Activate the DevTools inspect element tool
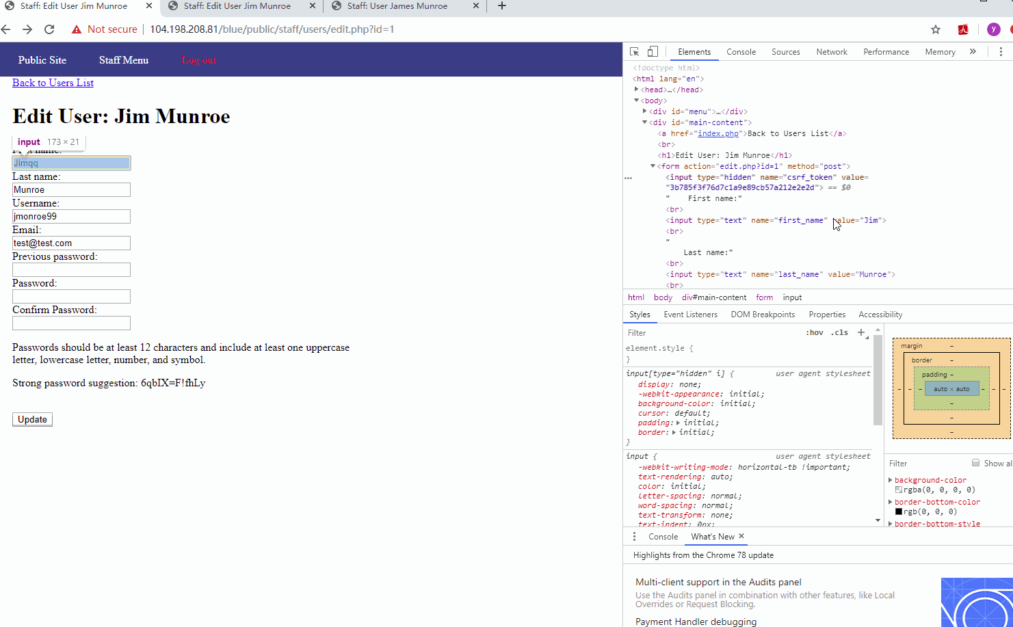The image size is (1013, 627). (634, 52)
